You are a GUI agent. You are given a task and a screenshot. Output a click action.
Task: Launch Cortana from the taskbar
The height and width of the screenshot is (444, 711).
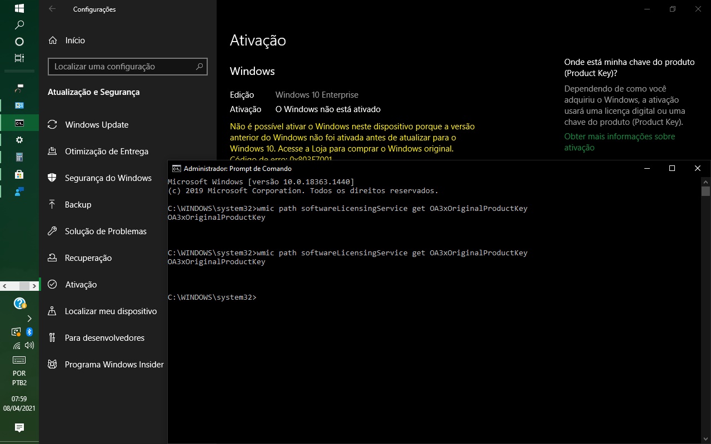19,42
